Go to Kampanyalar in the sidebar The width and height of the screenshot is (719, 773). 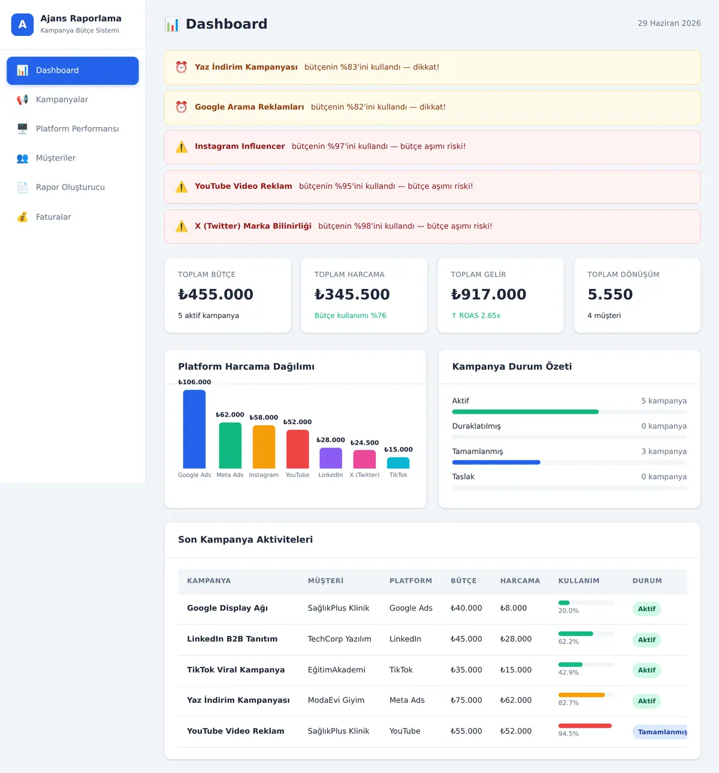72,99
